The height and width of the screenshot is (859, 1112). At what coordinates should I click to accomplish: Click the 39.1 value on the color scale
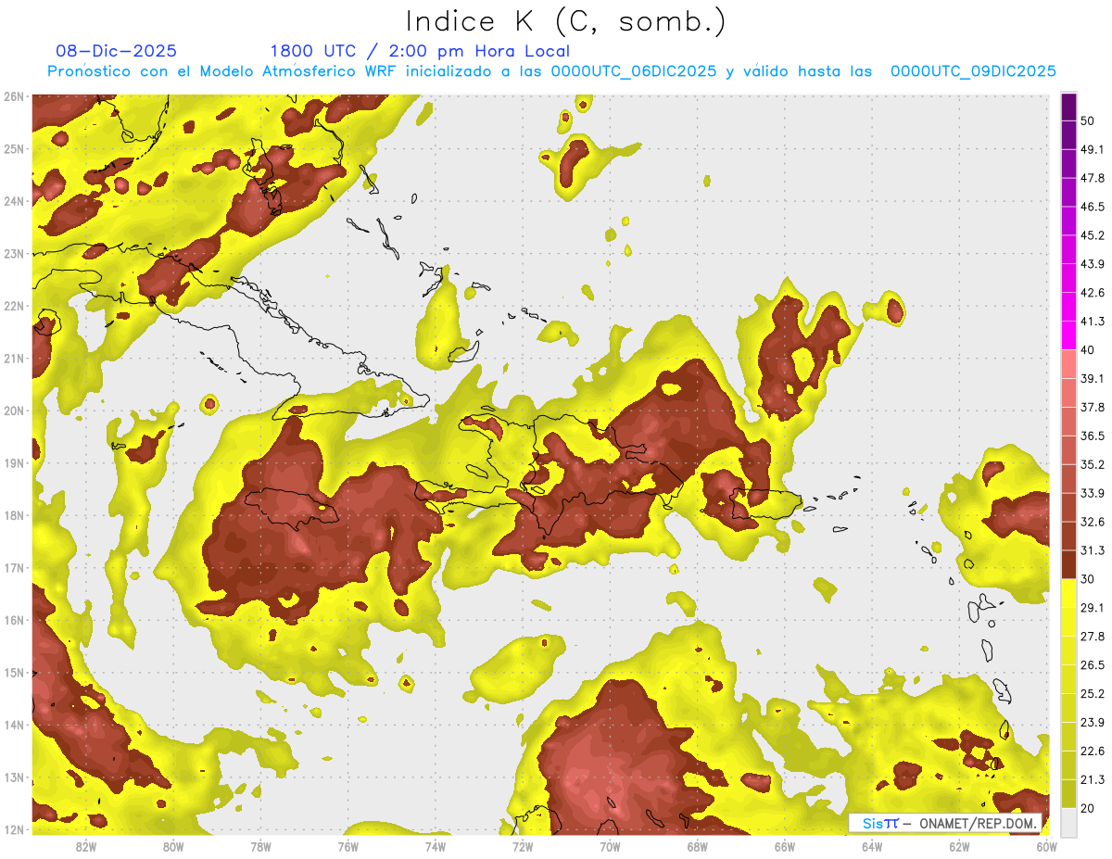click(x=1093, y=378)
